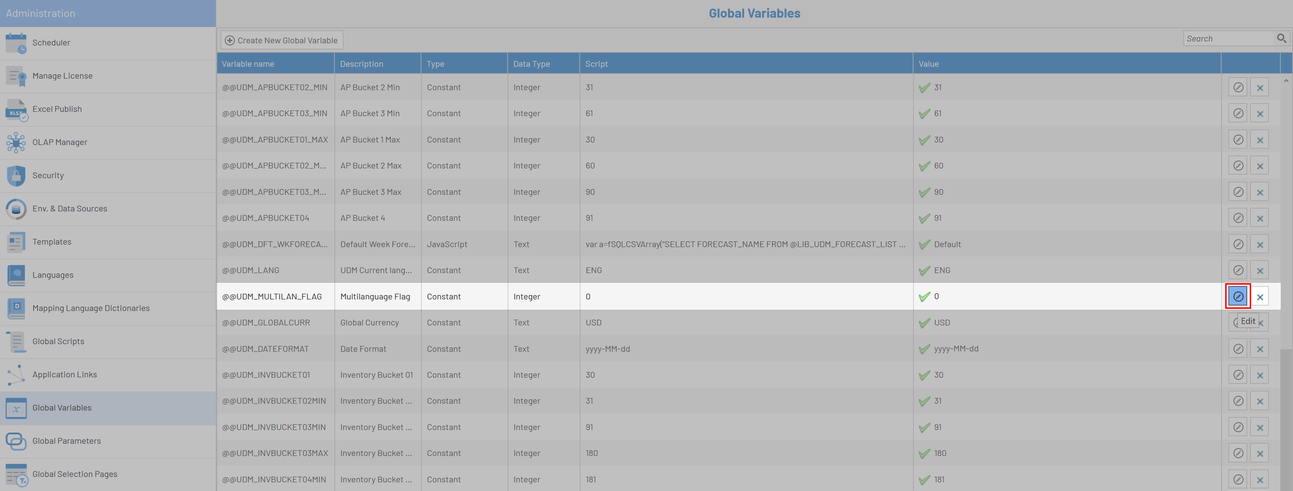The image size is (1293, 491).
Task: Sort by Variable name column header
Action: 248,64
